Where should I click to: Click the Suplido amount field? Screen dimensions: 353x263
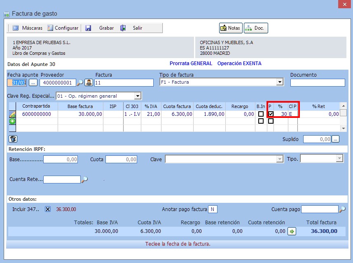pyautogui.click(x=317, y=139)
